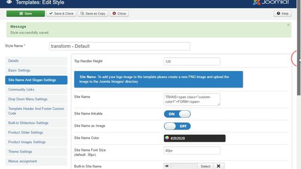Click the Joomla logo

[x=271, y=2]
